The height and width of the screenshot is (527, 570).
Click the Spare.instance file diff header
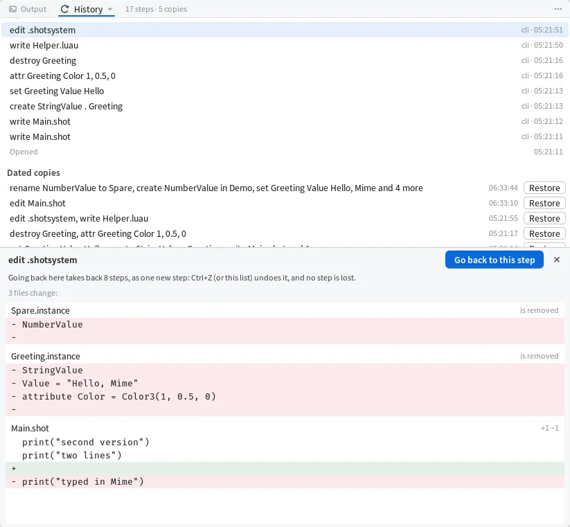pos(285,310)
